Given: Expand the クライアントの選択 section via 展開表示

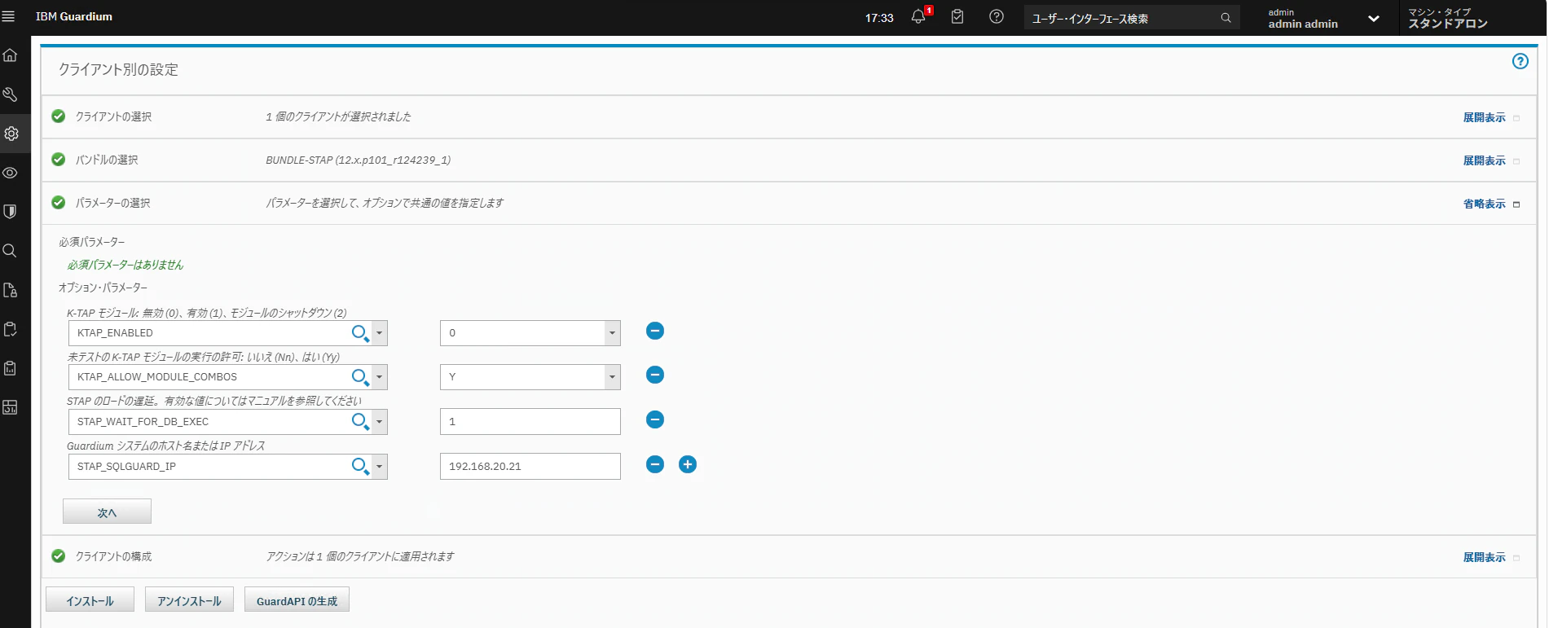Looking at the screenshot, I should 1485,117.
